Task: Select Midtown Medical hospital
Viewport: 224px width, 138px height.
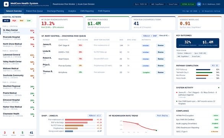Action: pyautogui.click(x=18, y=69)
